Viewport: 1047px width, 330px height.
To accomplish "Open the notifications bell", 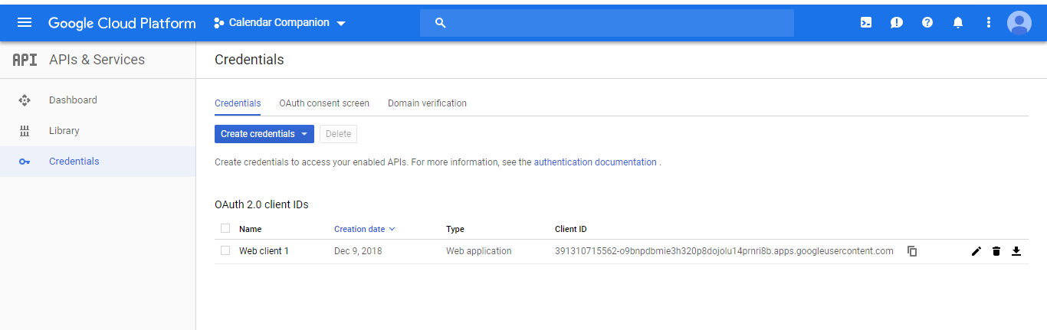I will [x=958, y=23].
